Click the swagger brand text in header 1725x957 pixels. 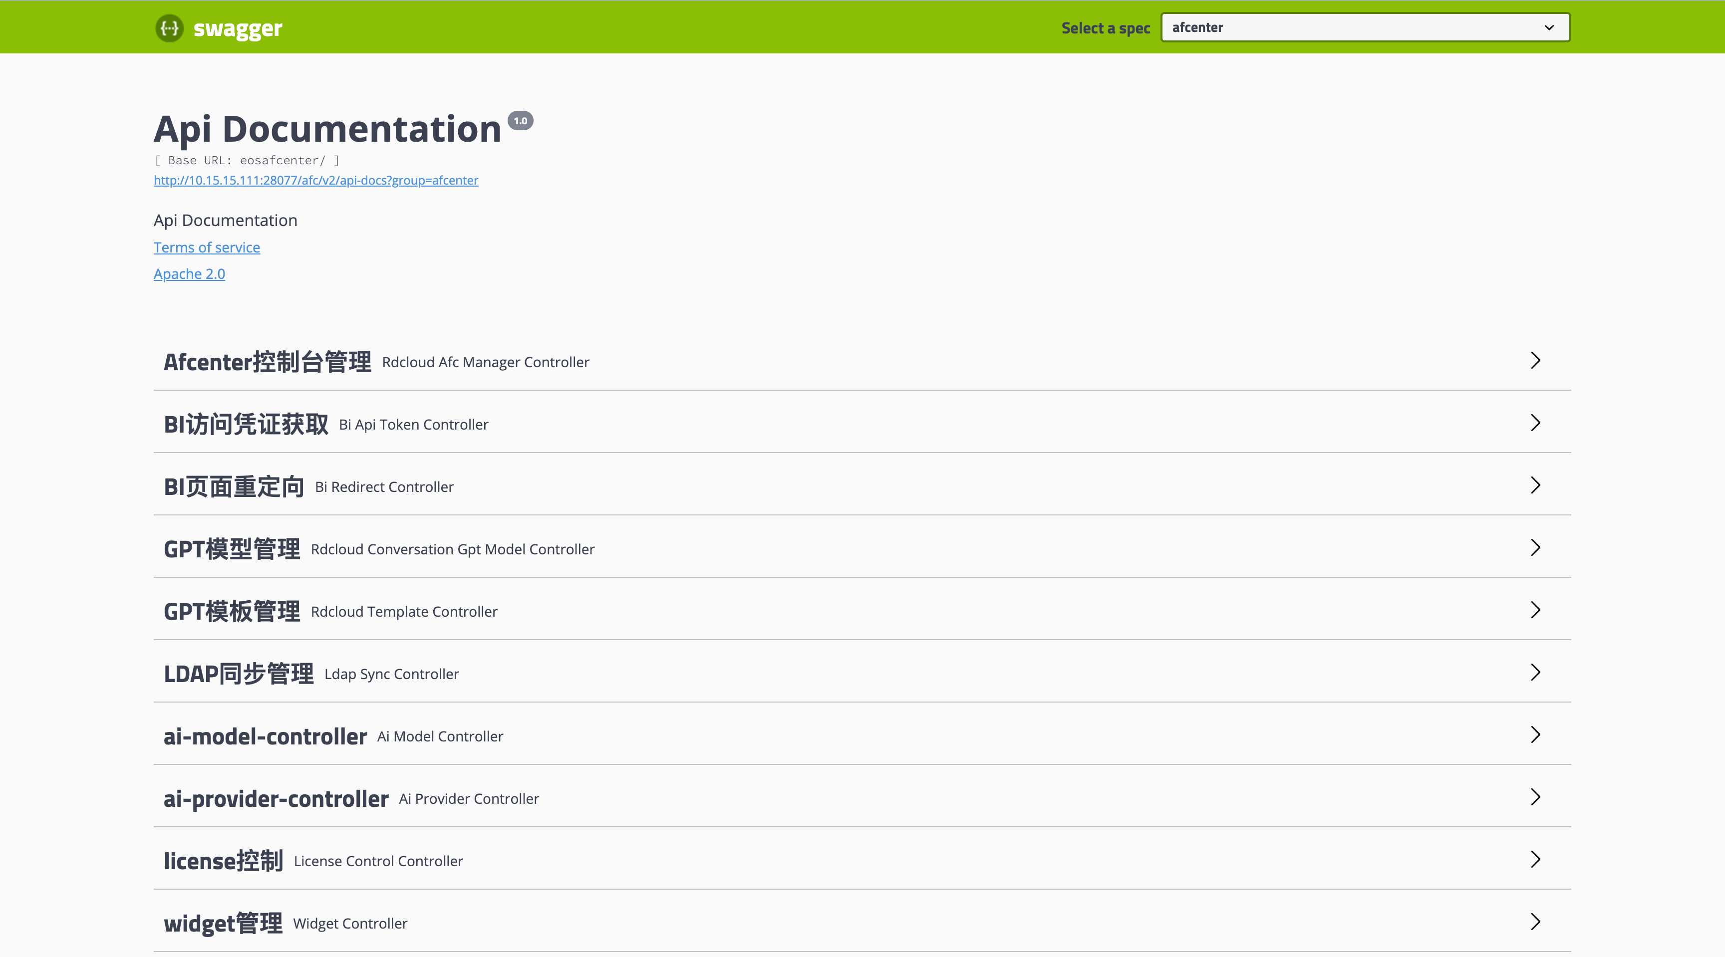click(238, 28)
